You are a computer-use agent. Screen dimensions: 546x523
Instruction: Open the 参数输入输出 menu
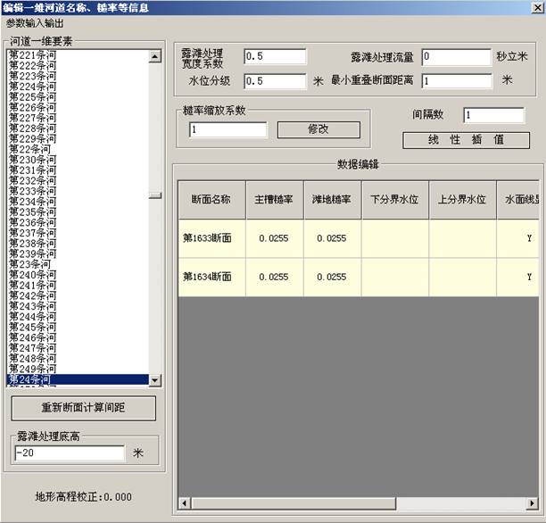coord(33,22)
